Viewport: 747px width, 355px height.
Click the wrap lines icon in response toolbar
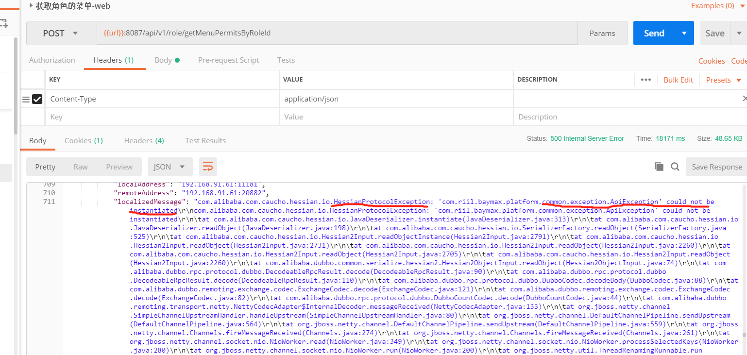(208, 167)
